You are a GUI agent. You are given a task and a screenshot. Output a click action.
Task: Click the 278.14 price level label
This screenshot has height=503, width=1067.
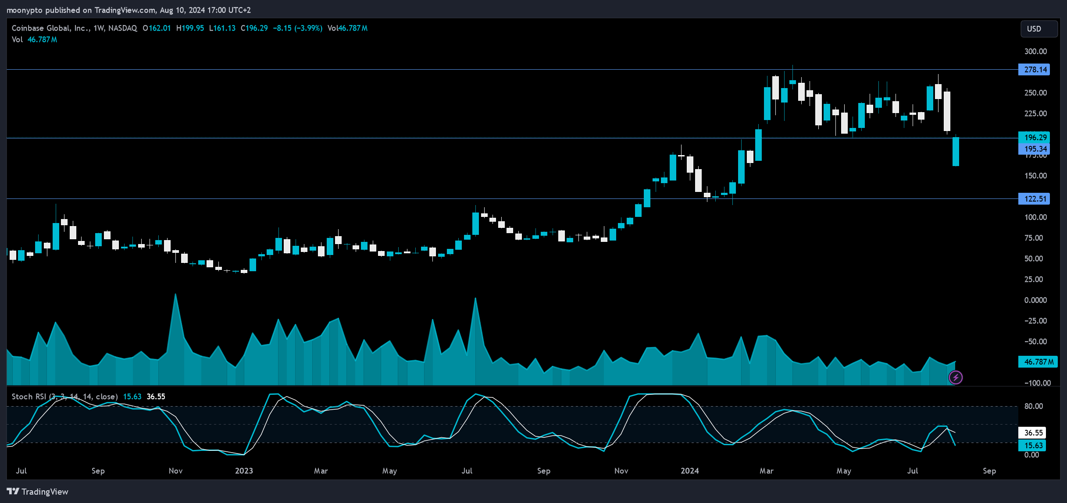click(x=1034, y=70)
